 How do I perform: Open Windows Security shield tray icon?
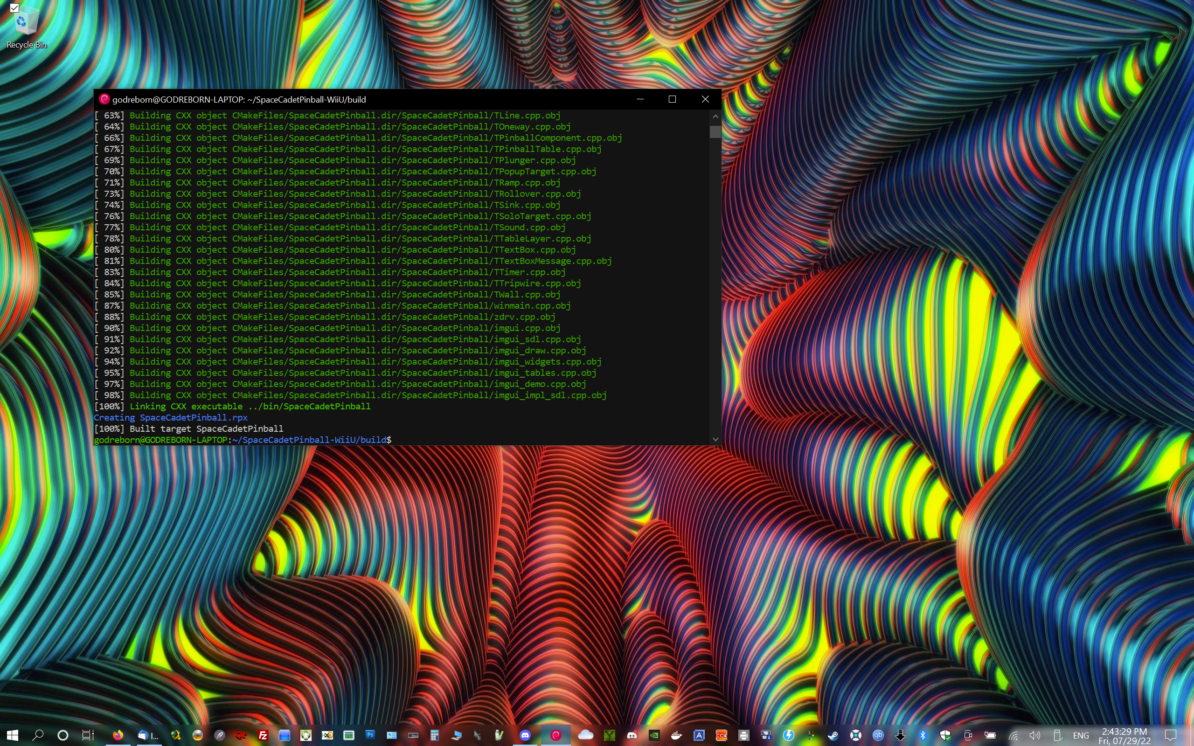945,735
